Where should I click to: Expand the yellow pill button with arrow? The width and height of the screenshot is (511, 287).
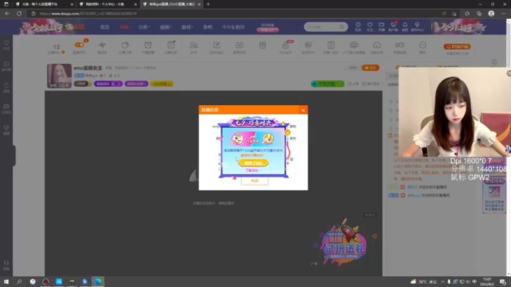[162, 84]
